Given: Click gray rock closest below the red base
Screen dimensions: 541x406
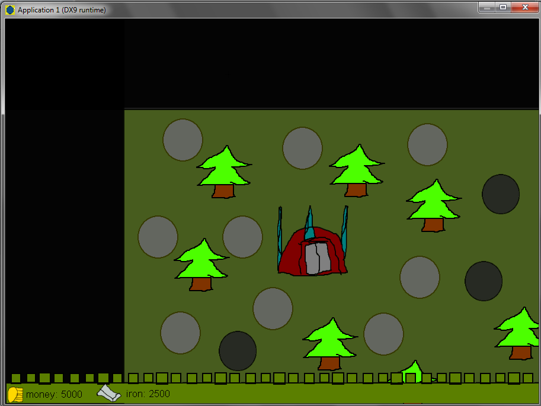Looking at the screenshot, I should pos(273,308).
